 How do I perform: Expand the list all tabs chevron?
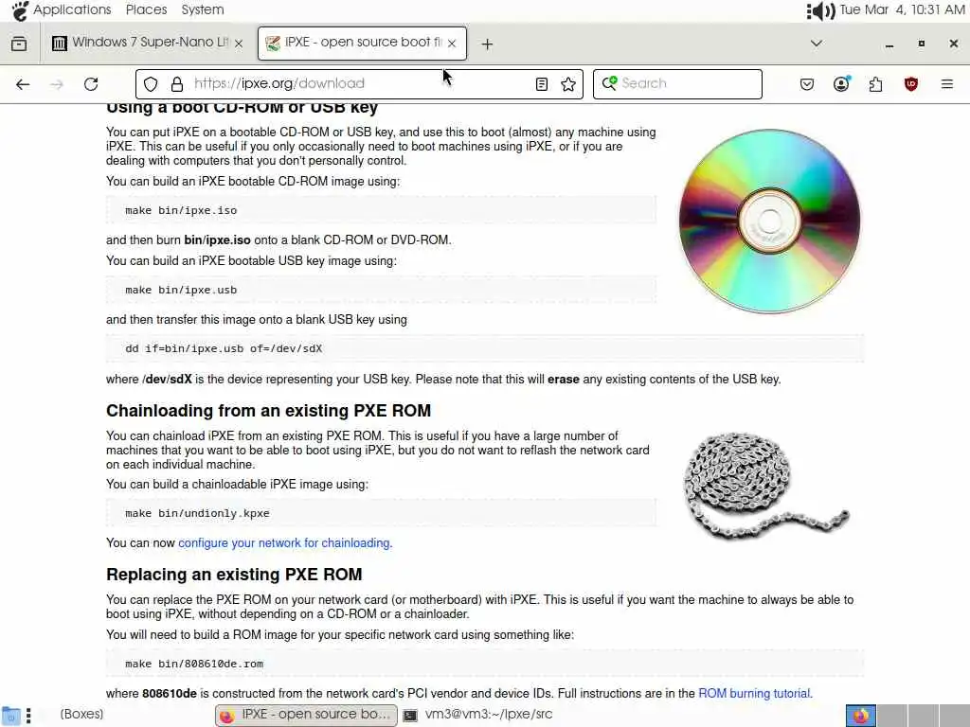pyautogui.click(x=816, y=44)
